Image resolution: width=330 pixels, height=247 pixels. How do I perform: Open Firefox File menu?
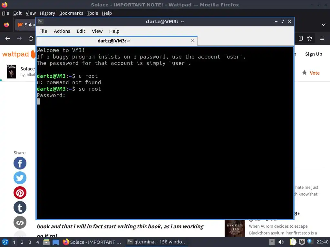click(5, 13)
